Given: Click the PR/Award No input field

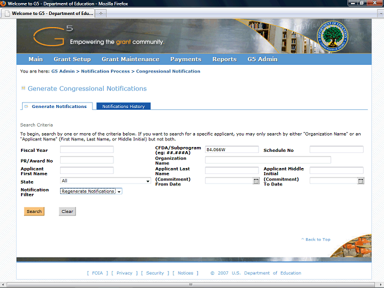Looking at the screenshot, I should [86, 160].
